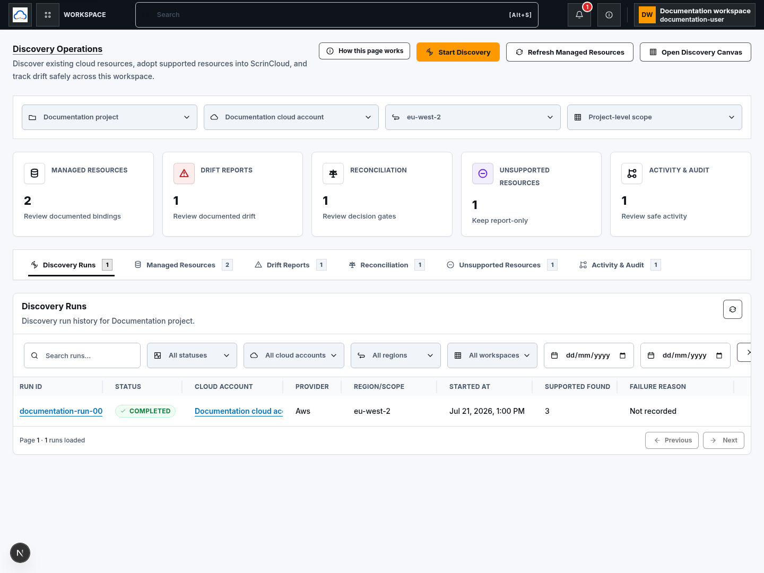Open the documentation-run-00 link
This screenshot has width=764, height=573.
coord(61,411)
